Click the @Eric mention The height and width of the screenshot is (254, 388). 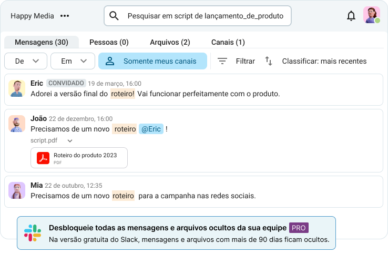151,129
